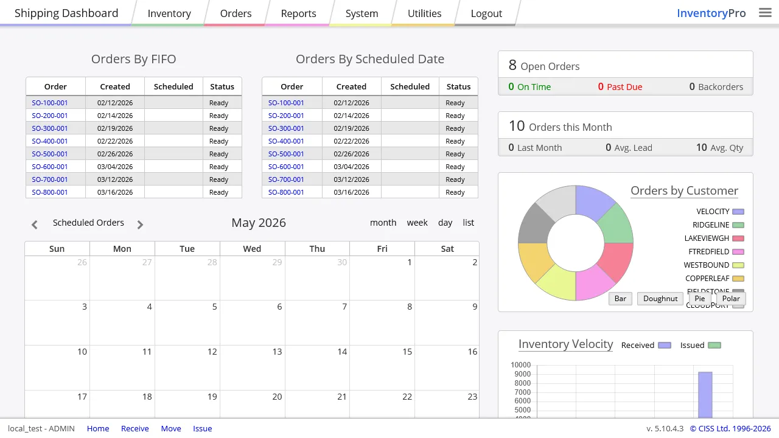Switch calendar to day view
This screenshot has height=438, width=779.
coord(445,223)
